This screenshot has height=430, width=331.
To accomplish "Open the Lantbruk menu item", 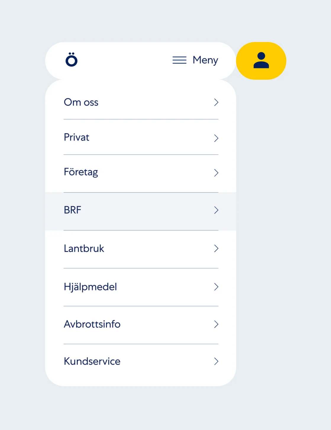I will tap(141, 249).
